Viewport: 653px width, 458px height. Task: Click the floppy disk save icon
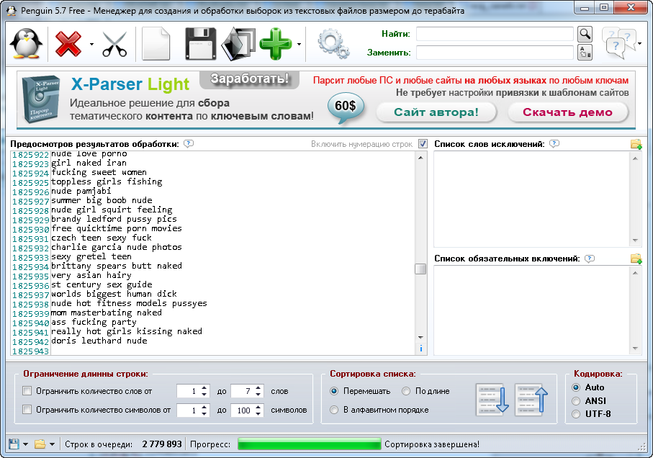[x=200, y=44]
